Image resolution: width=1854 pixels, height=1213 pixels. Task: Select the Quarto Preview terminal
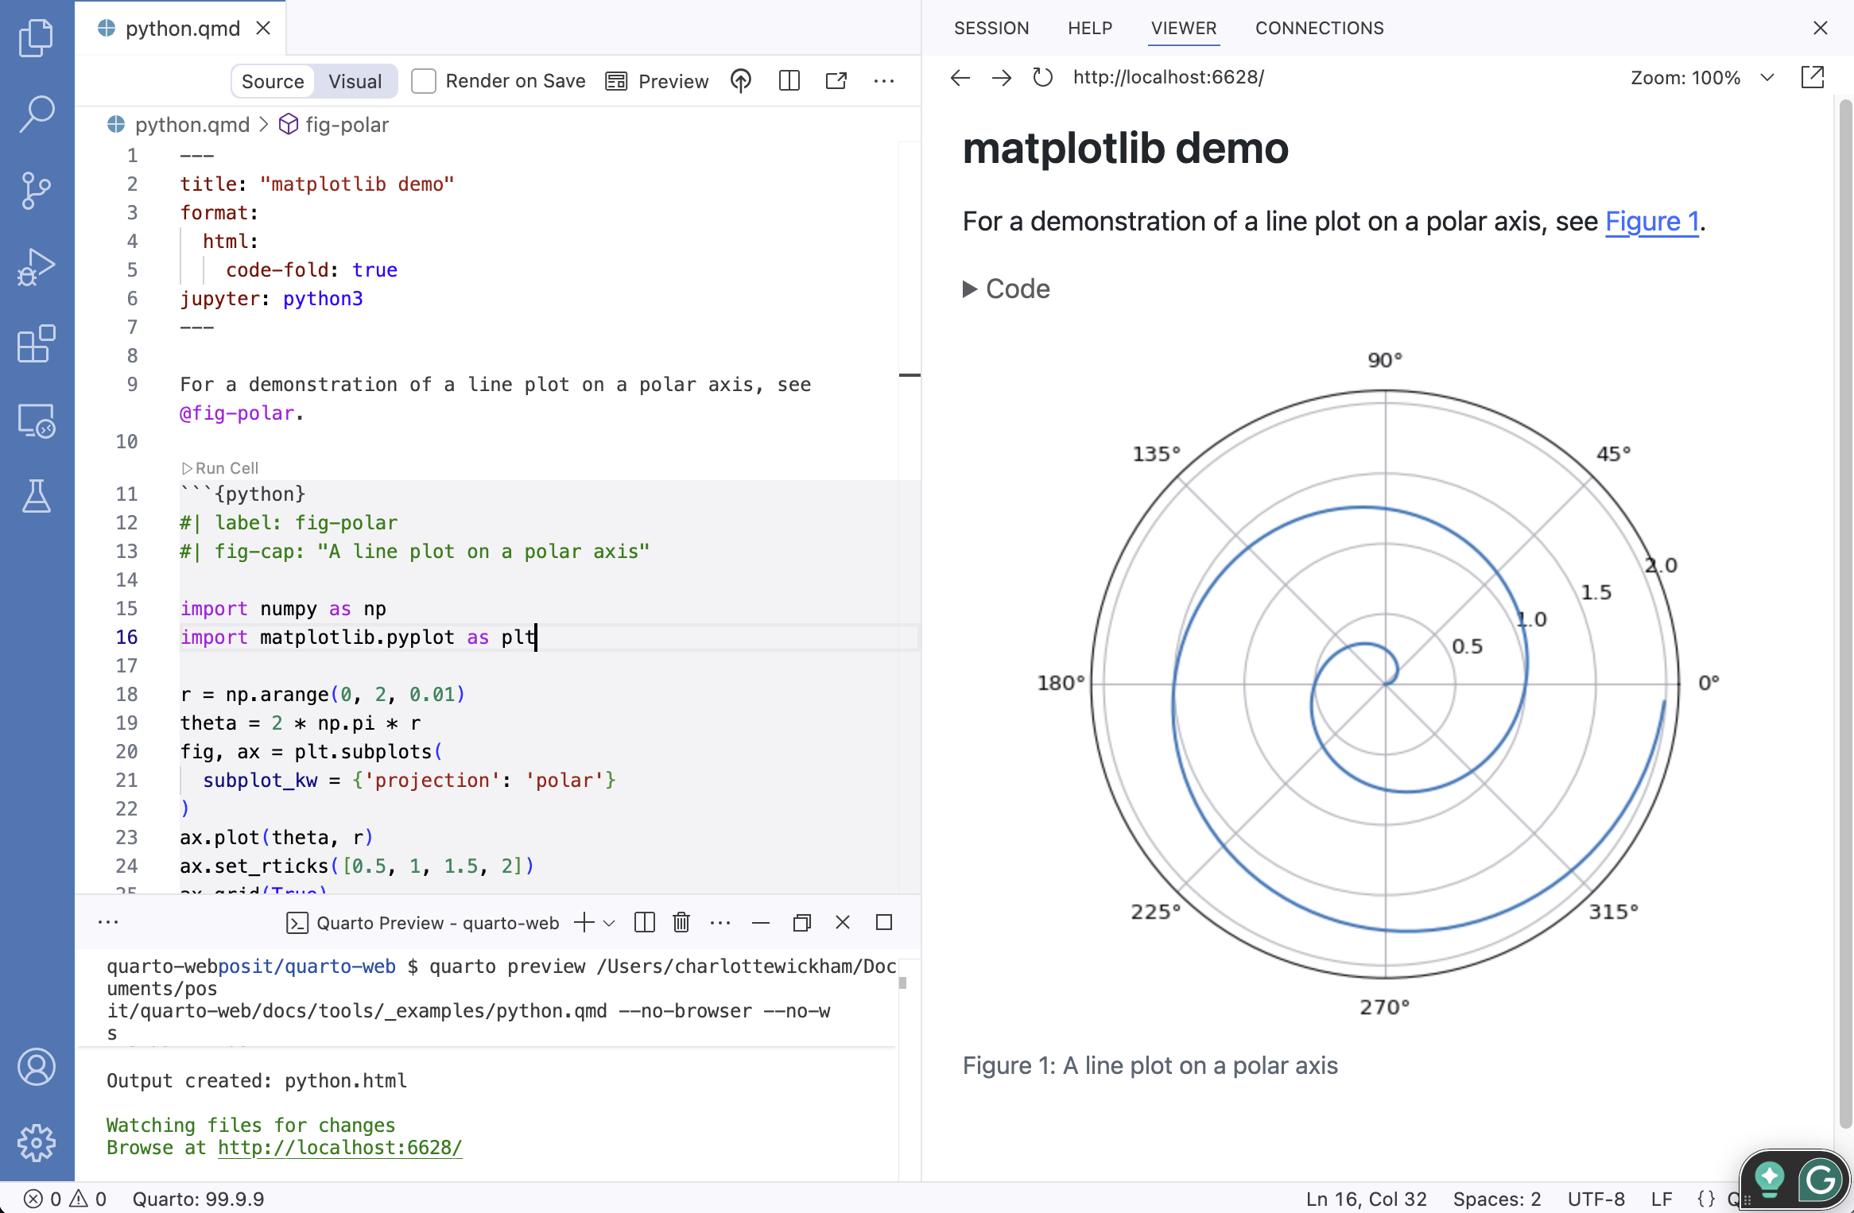click(x=422, y=923)
